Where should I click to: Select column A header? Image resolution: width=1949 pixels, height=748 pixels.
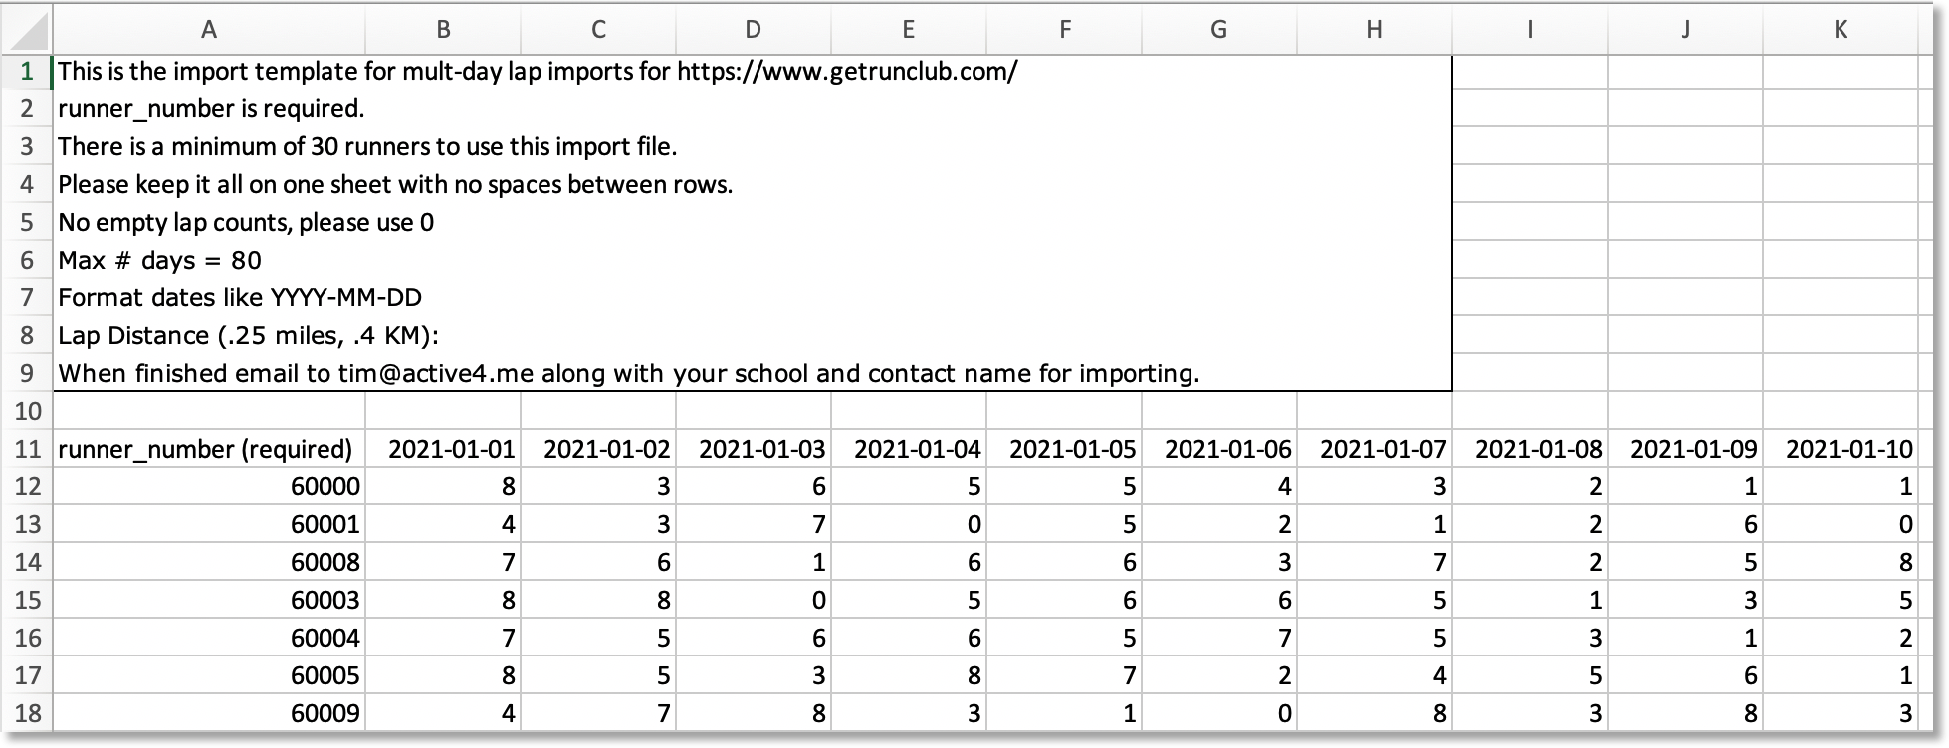coord(208,30)
